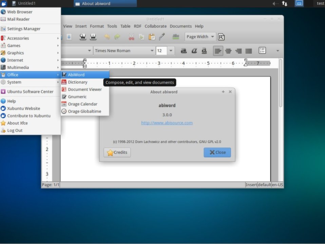Center-align the paragraph
The image size is (325, 244).
click(228, 51)
